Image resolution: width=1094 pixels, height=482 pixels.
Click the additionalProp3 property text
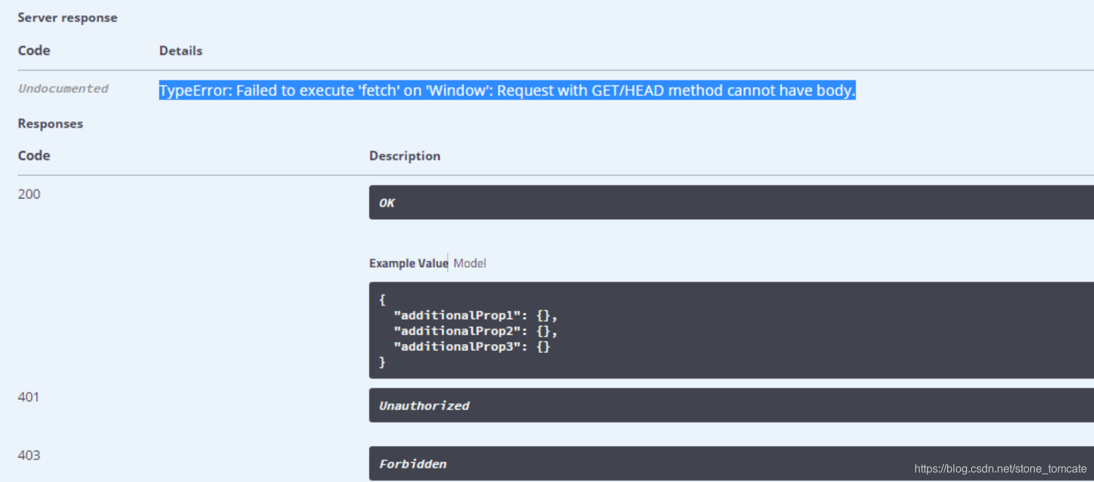click(462, 346)
